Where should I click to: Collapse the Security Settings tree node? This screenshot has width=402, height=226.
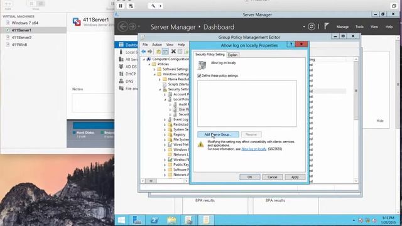point(160,89)
